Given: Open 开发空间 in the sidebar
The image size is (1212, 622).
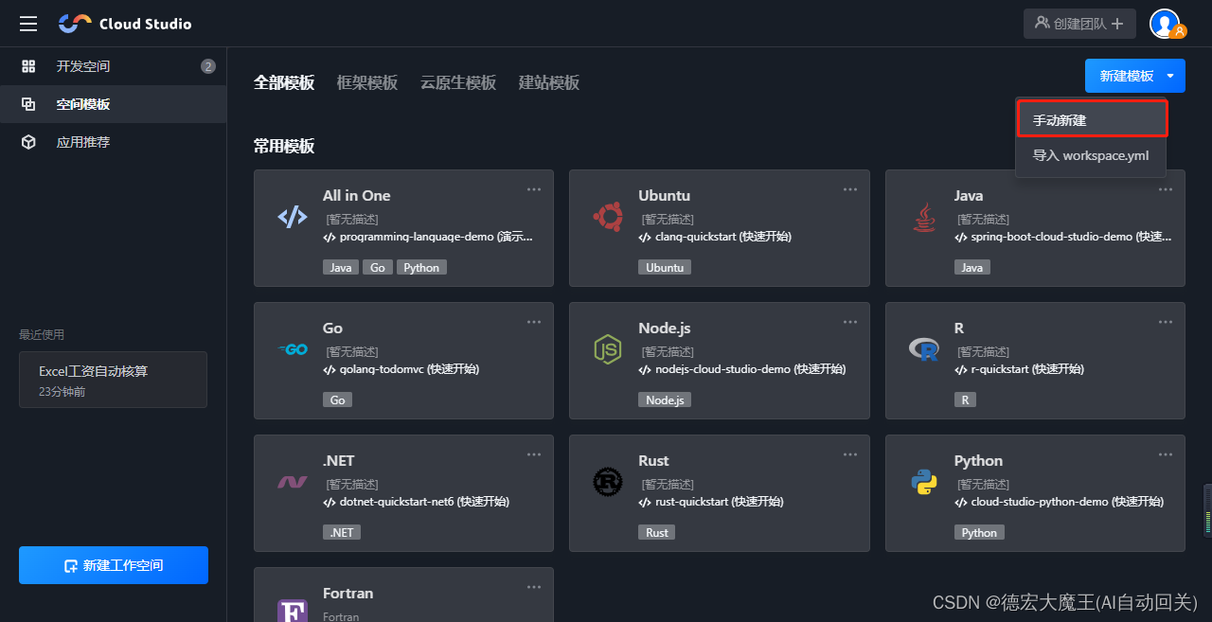Looking at the screenshot, I should point(113,66).
